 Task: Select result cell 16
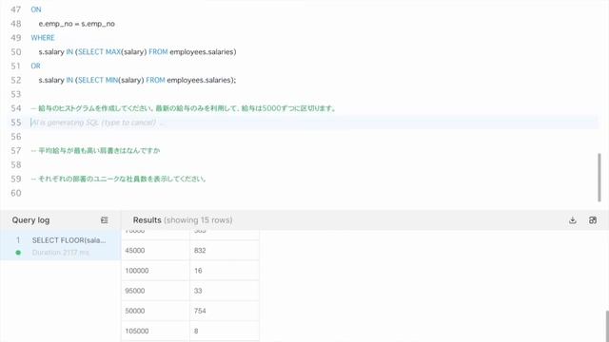(225, 271)
